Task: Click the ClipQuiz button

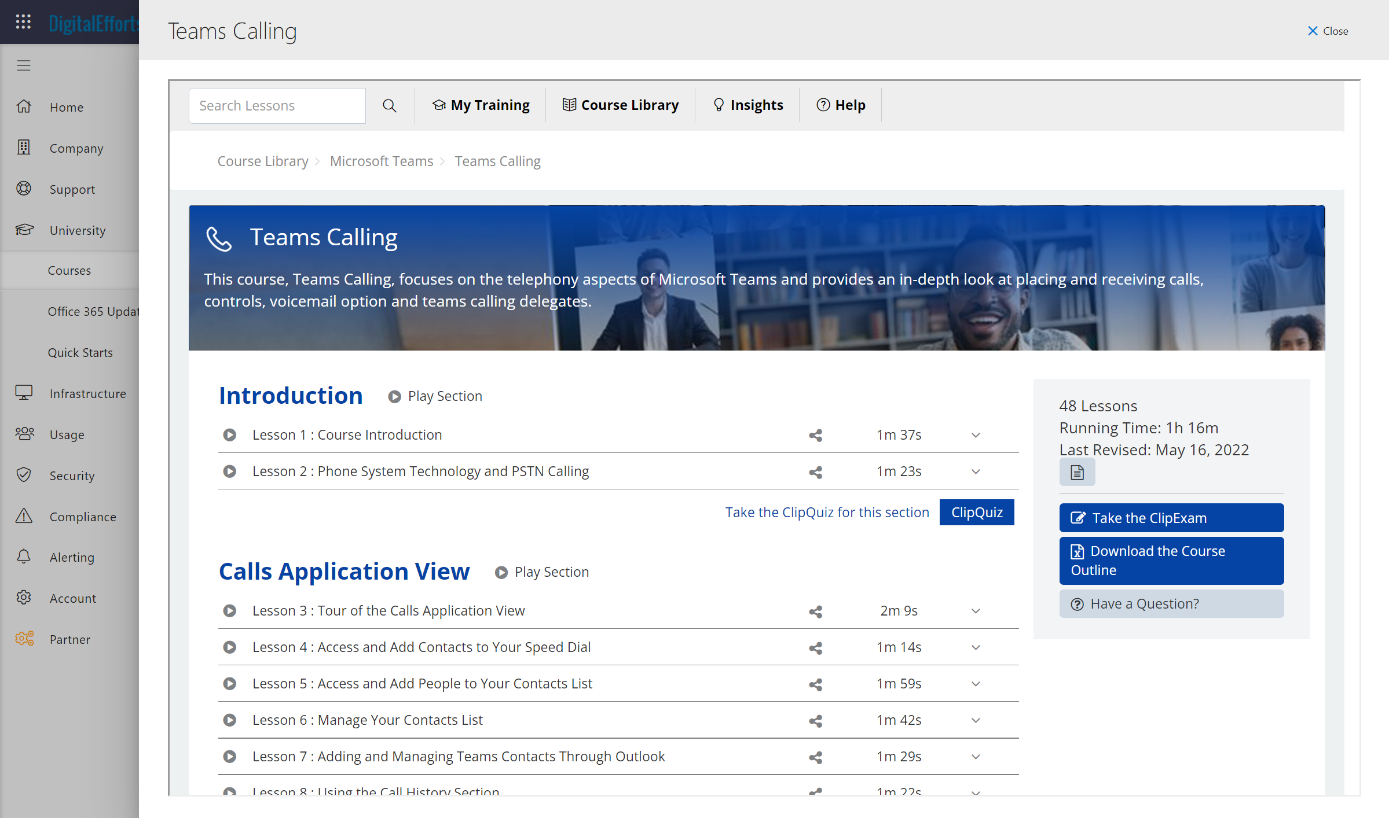Action: [x=977, y=512]
